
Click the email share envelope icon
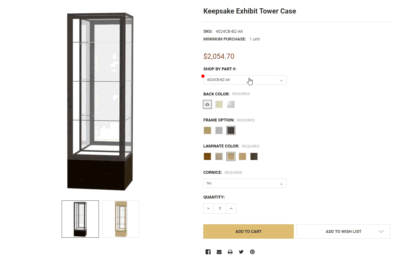(x=219, y=252)
